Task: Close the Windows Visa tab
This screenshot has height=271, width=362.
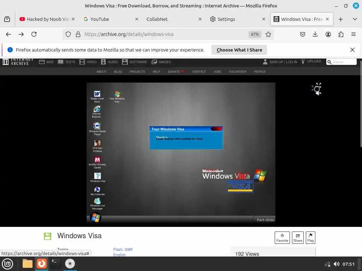Action: (x=327, y=19)
